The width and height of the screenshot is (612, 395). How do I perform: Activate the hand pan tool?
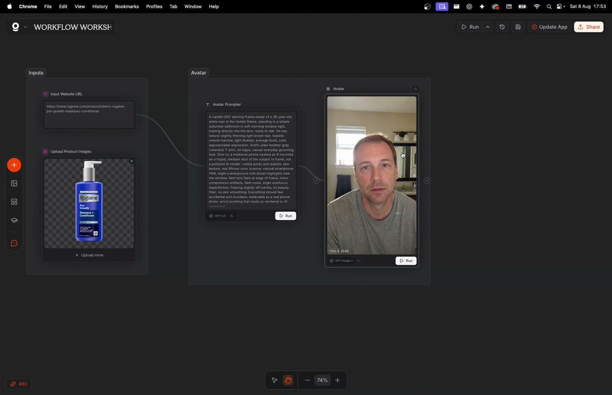[288, 381]
